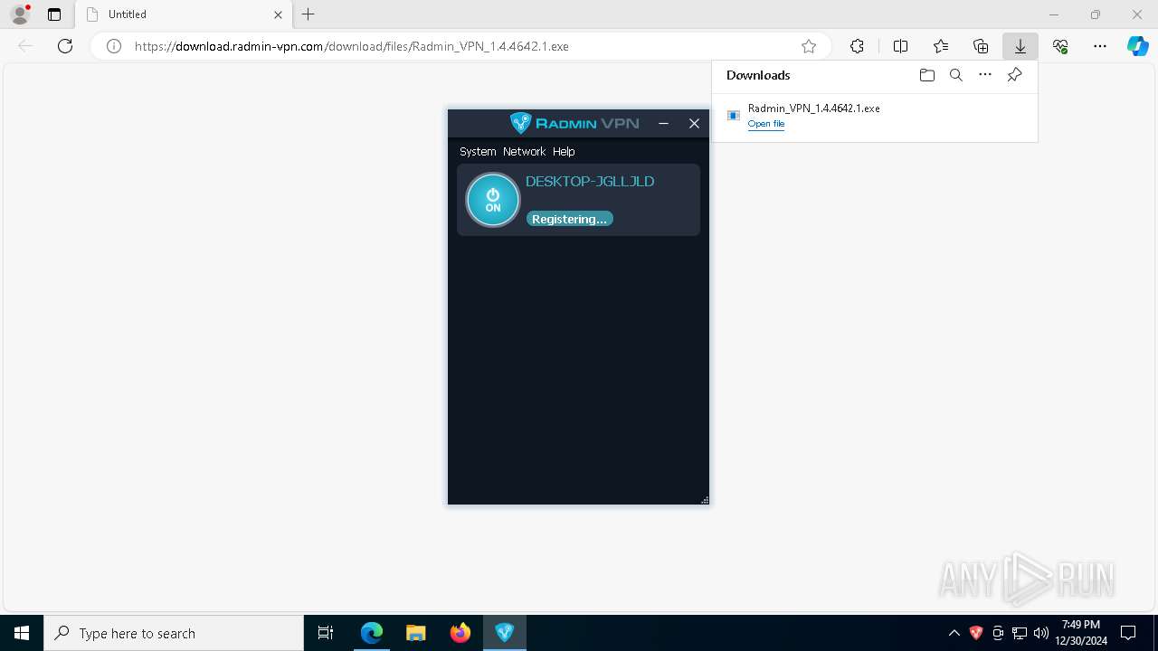
Task: Click the Registering... status label
Action: click(569, 219)
